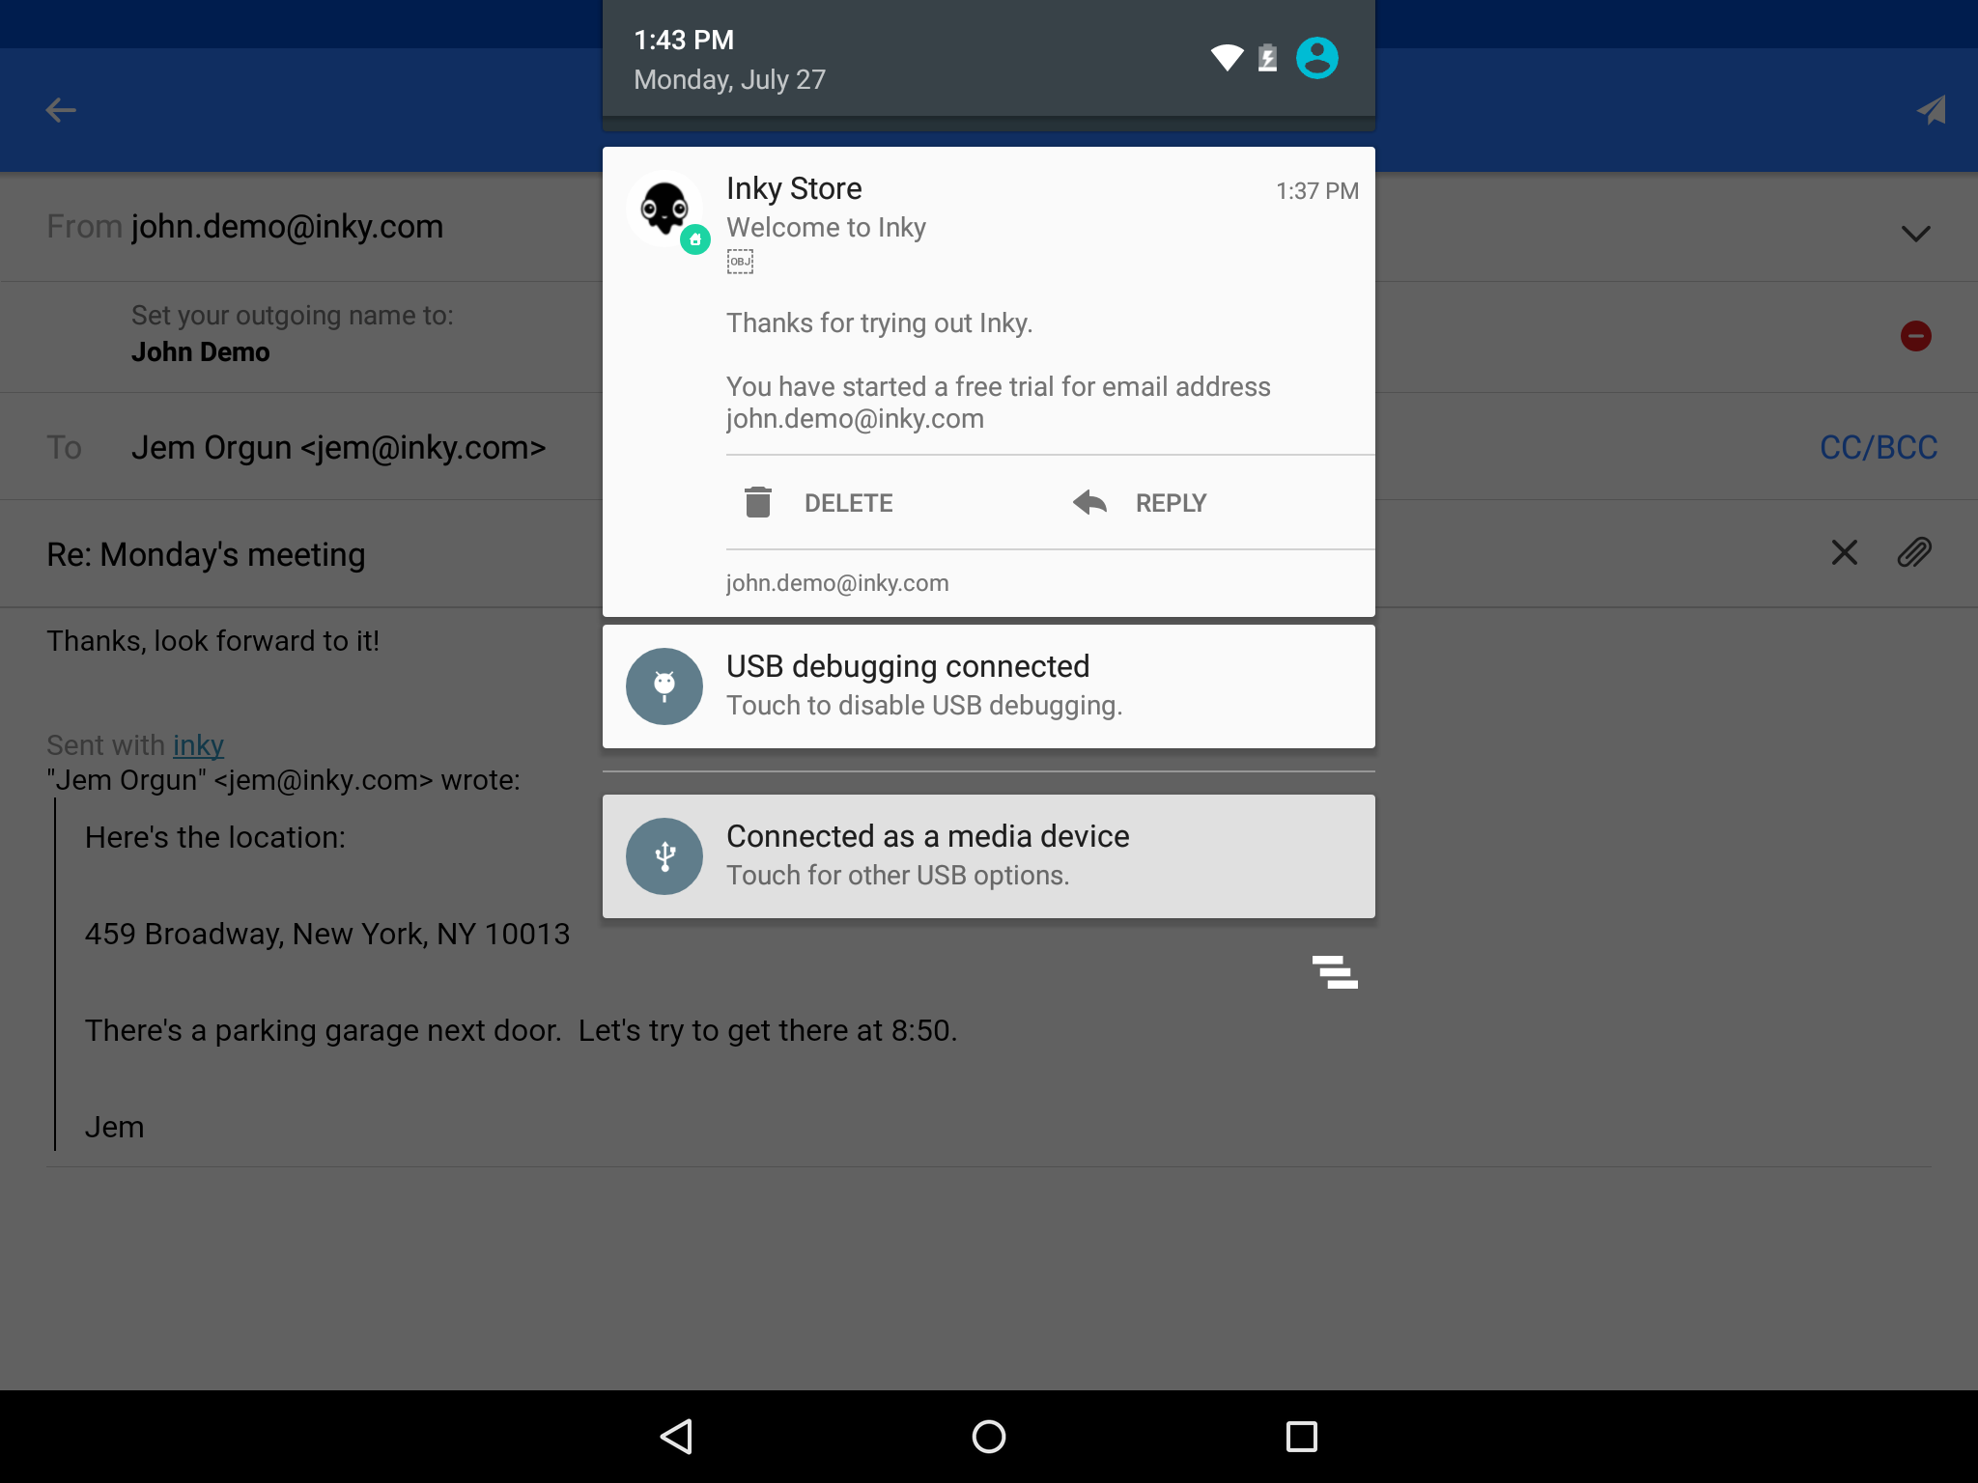Show CC/BCC fields
The width and height of the screenshot is (1978, 1483).
tap(1878, 447)
